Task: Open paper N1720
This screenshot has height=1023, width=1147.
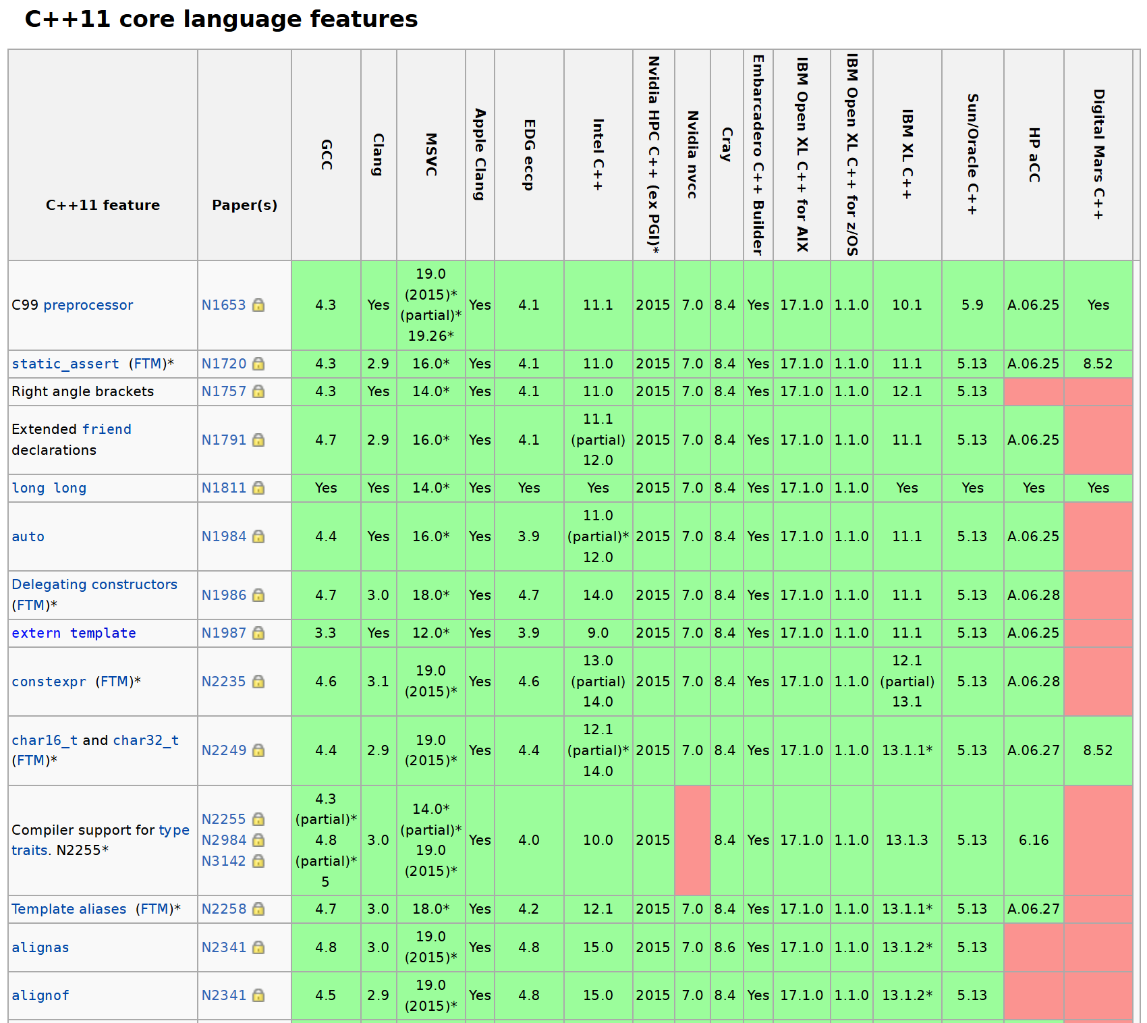Action: pos(224,364)
